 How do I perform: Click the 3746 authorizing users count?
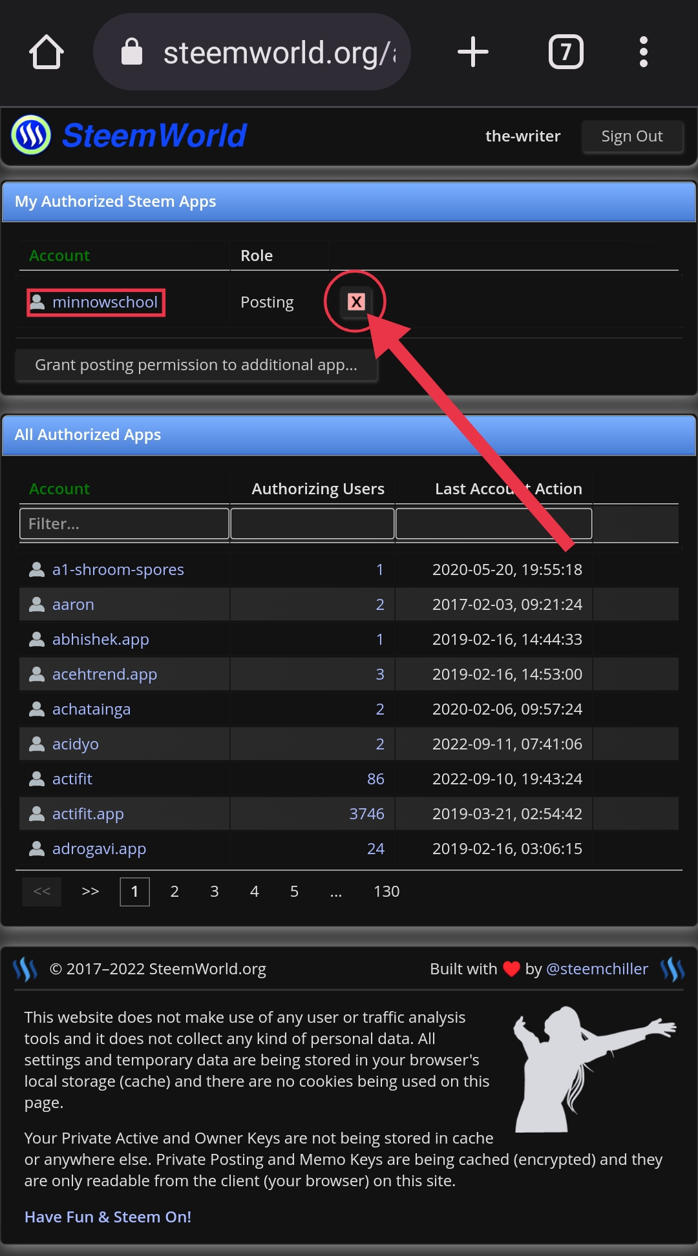pyautogui.click(x=366, y=813)
